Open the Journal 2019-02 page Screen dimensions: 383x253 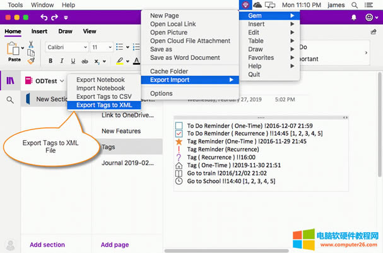click(x=127, y=163)
